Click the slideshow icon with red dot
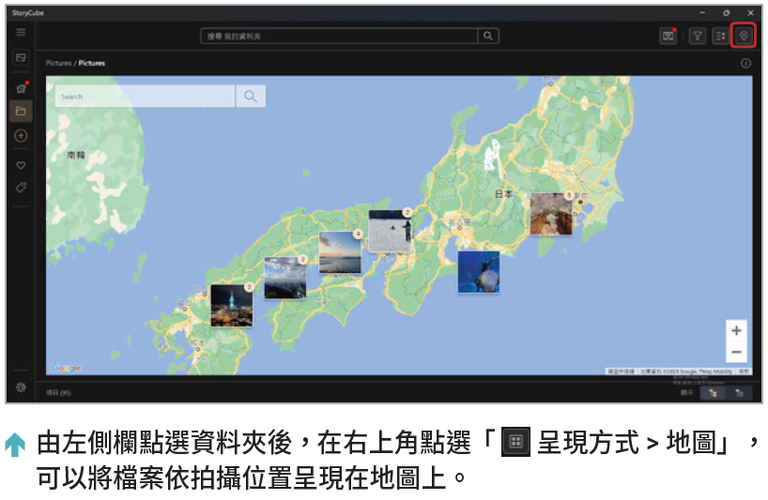Image resolution: width=768 pixels, height=500 pixels. click(668, 36)
